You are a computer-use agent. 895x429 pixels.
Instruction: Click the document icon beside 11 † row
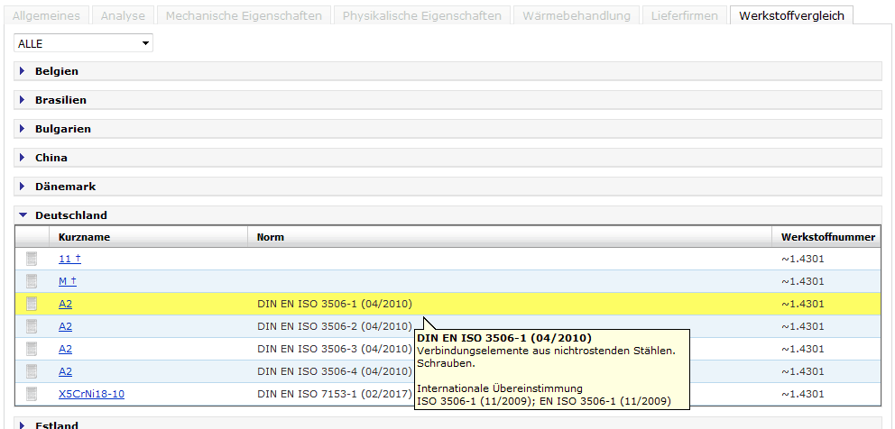32,259
